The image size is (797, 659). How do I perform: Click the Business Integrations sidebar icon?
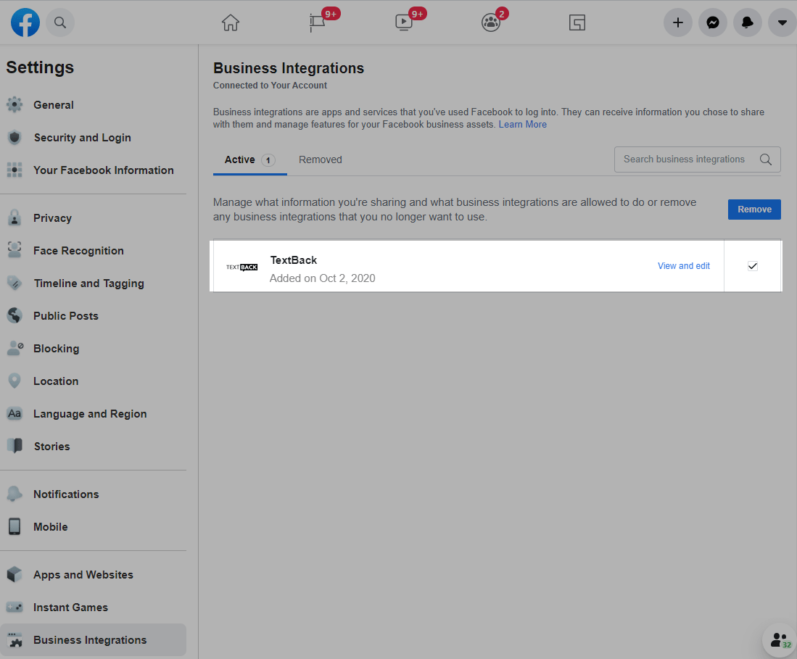[x=15, y=639]
